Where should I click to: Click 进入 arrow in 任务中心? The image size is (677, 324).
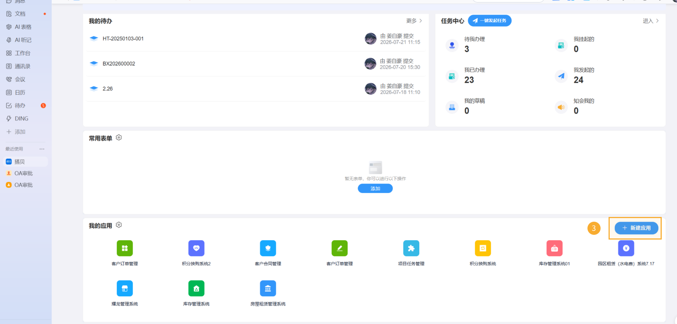click(x=651, y=21)
